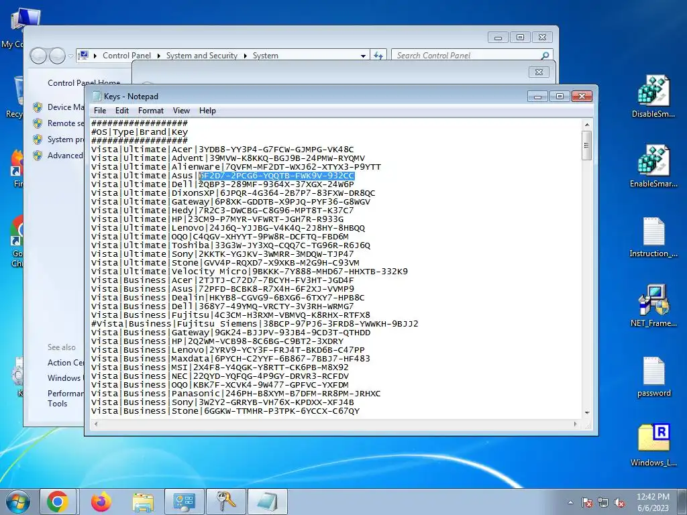This screenshot has width=687, height=515.
Task: Click the muted volume tray icon
Action: tap(619, 502)
